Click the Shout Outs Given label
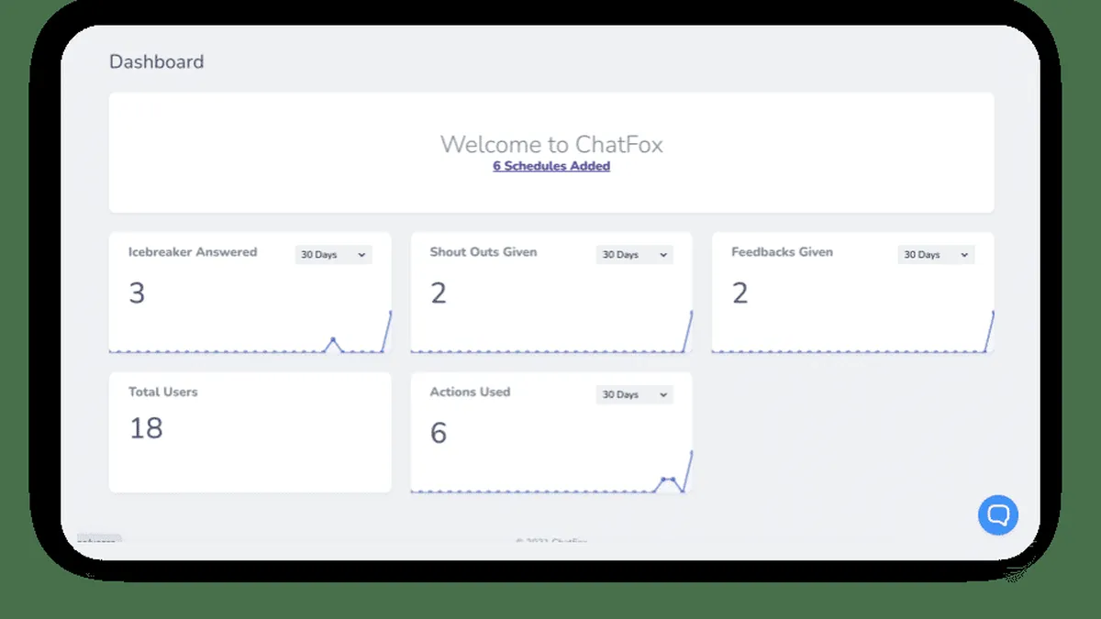 484,251
